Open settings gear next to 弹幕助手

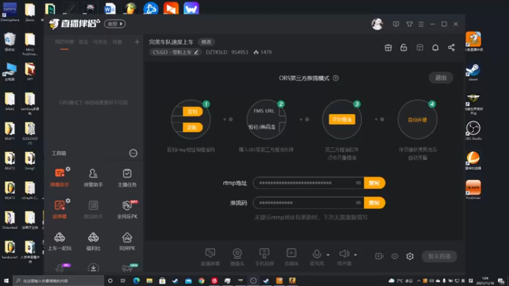coord(68,169)
